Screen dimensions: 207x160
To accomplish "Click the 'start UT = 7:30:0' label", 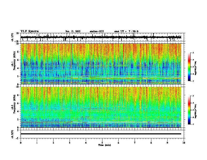I will tap(126, 31).
